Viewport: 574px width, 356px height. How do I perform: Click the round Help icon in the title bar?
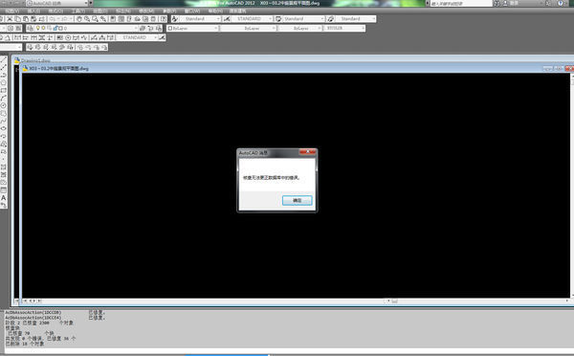tap(561, 3)
